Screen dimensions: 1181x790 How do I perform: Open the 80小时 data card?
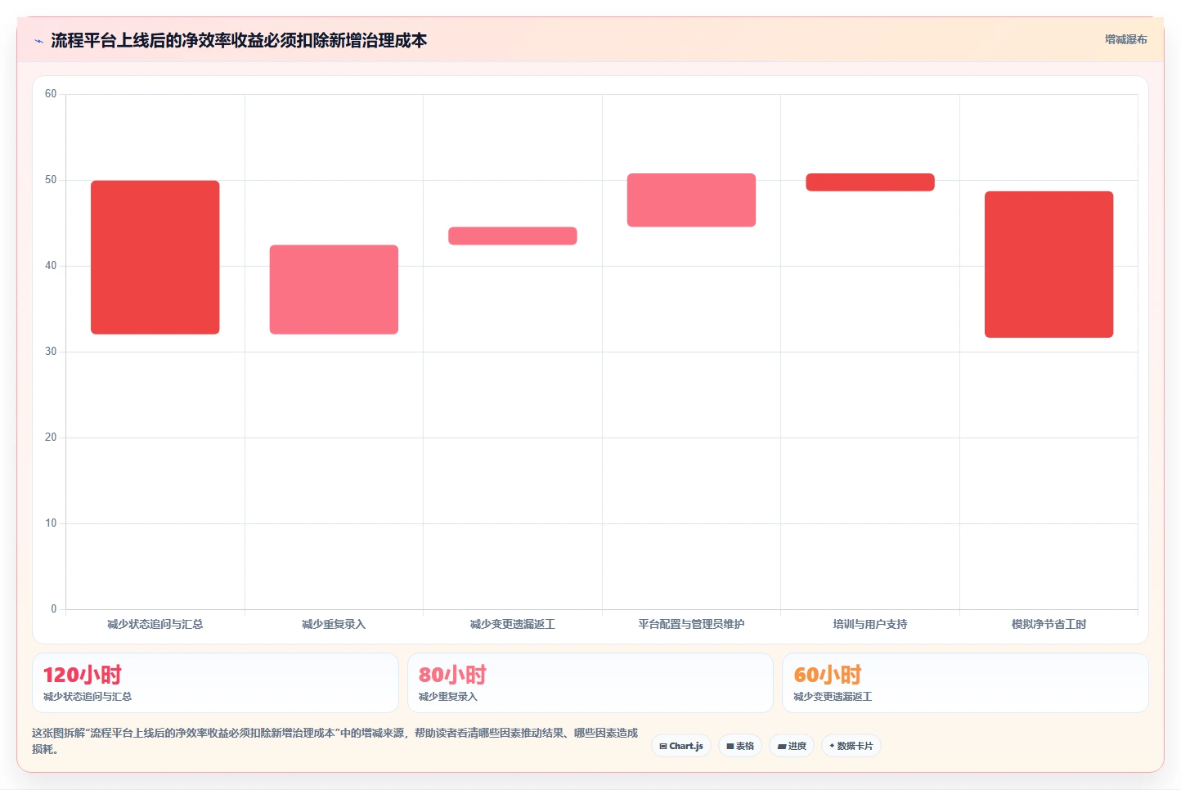click(x=590, y=683)
